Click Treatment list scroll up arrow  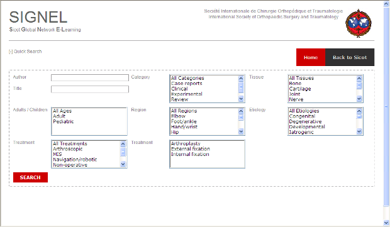click(x=123, y=144)
